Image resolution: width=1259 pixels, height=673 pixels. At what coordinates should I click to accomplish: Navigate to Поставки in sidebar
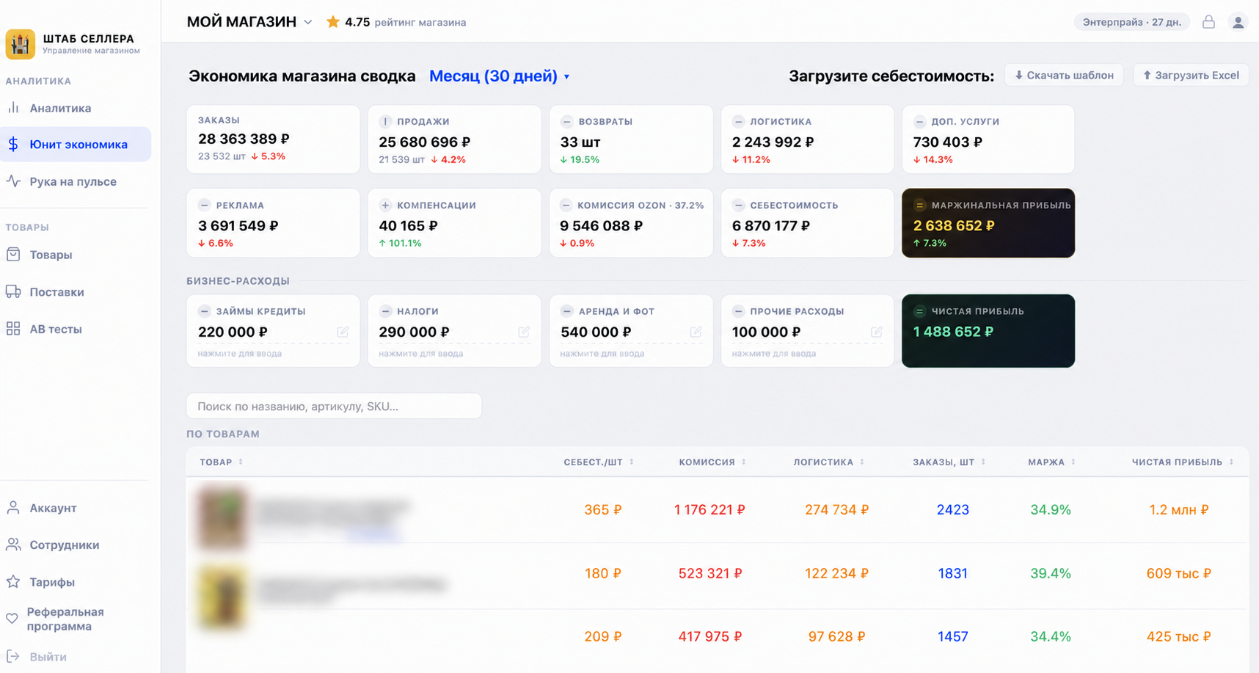tap(76, 292)
